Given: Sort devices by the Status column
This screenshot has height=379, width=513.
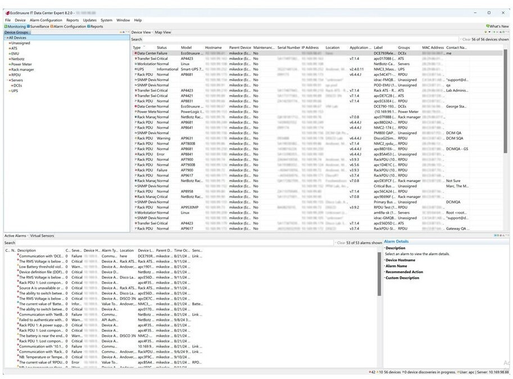Looking at the screenshot, I should (162, 48).
